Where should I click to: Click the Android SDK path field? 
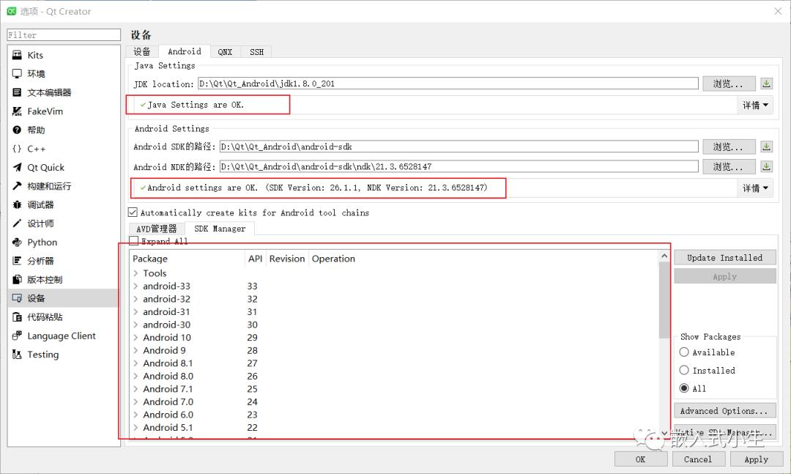(x=459, y=147)
